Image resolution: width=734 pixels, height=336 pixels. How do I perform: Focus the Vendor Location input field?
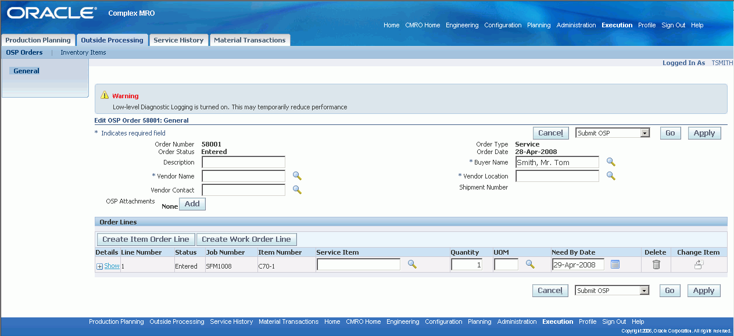[557, 176]
